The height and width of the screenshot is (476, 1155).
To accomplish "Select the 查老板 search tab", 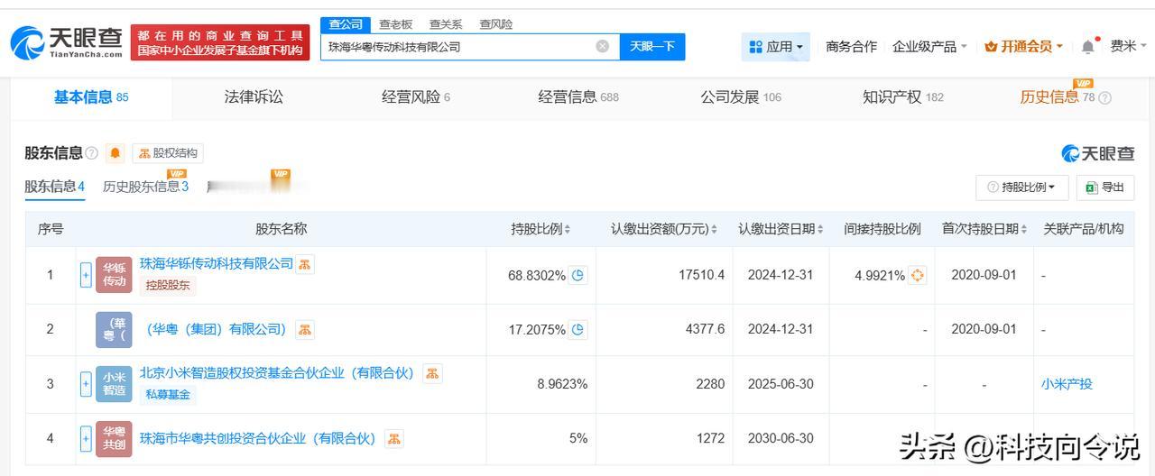I will pos(395,24).
